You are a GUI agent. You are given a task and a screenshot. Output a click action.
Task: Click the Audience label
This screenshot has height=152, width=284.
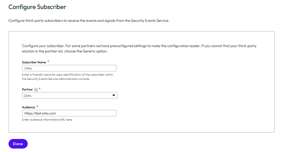pyautogui.click(x=28, y=107)
